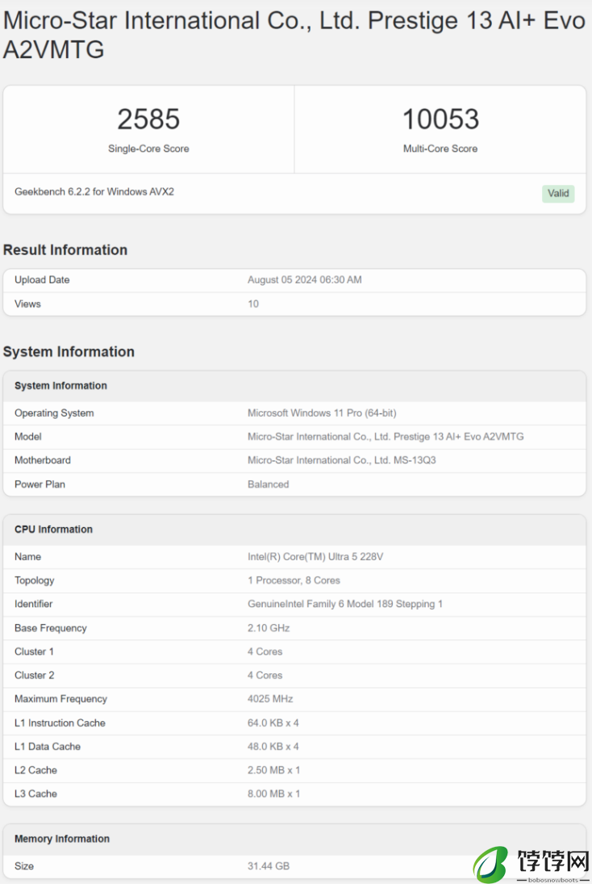The image size is (592, 884).
Task: Click the Result Information heading
Action: click(65, 249)
